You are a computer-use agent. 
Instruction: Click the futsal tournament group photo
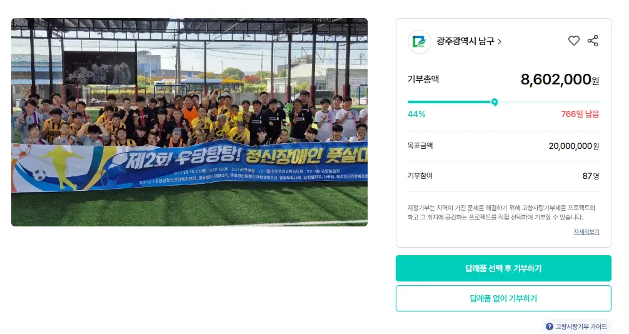(x=189, y=122)
